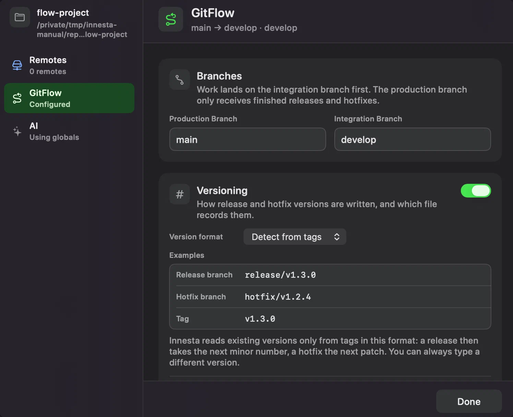The height and width of the screenshot is (417, 513).
Task: Click the Done button
Action: pyautogui.click(x=469, y=401)
